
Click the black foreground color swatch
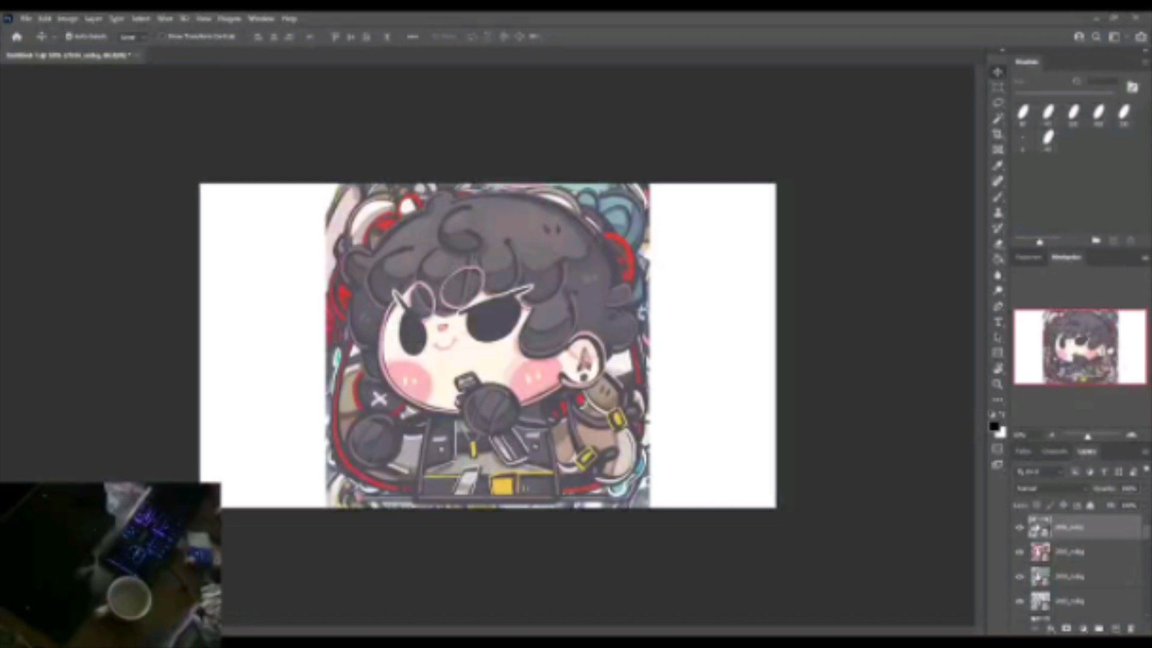click(x=994, y=427)
